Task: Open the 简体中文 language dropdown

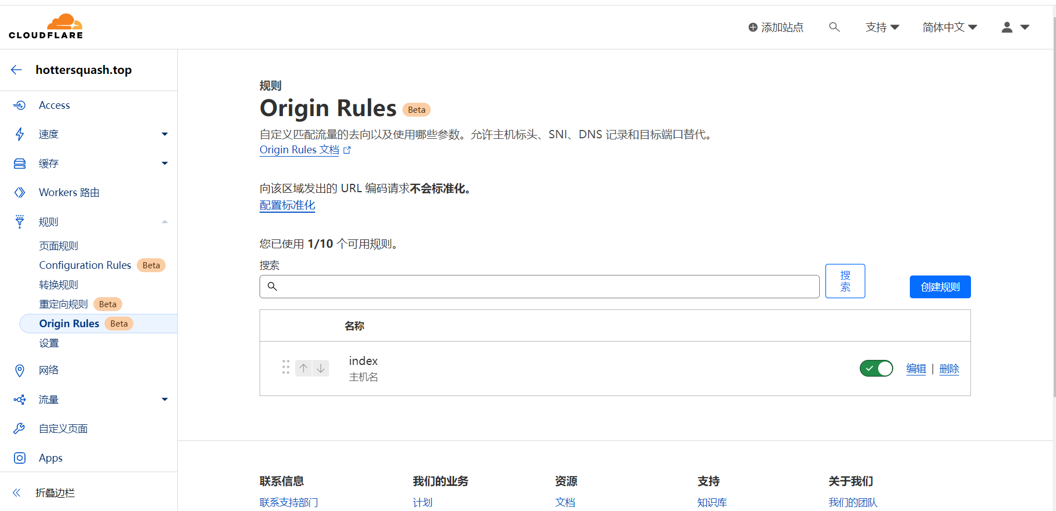Action: 949,27
